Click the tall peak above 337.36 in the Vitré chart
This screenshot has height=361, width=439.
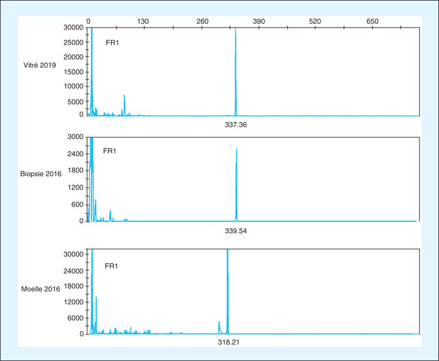pos(236,71)
